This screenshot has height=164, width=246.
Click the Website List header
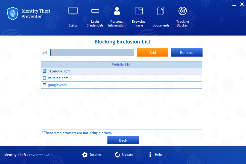(121, 65)
